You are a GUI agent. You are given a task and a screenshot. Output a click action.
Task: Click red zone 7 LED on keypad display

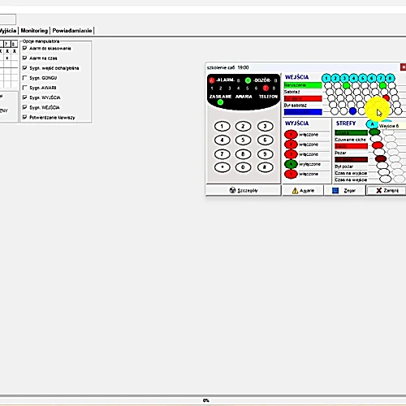click(266, 88)
